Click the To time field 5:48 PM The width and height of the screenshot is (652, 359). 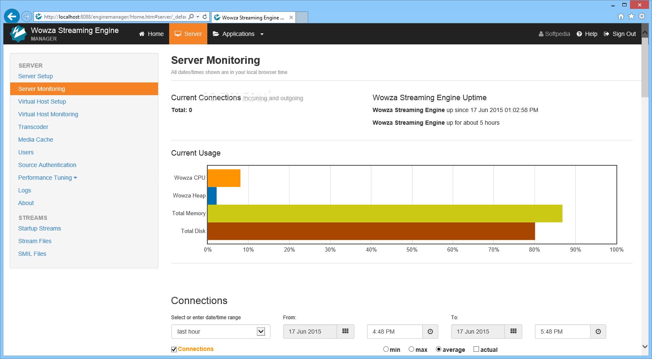point(563,332)
